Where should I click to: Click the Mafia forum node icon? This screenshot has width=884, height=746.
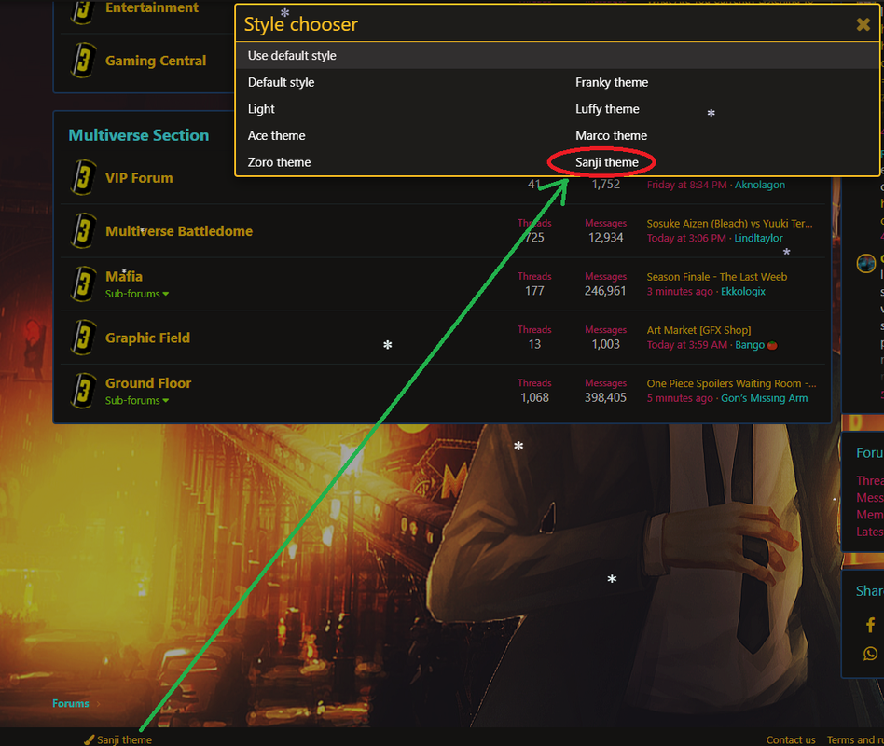(x=83, y=283)
